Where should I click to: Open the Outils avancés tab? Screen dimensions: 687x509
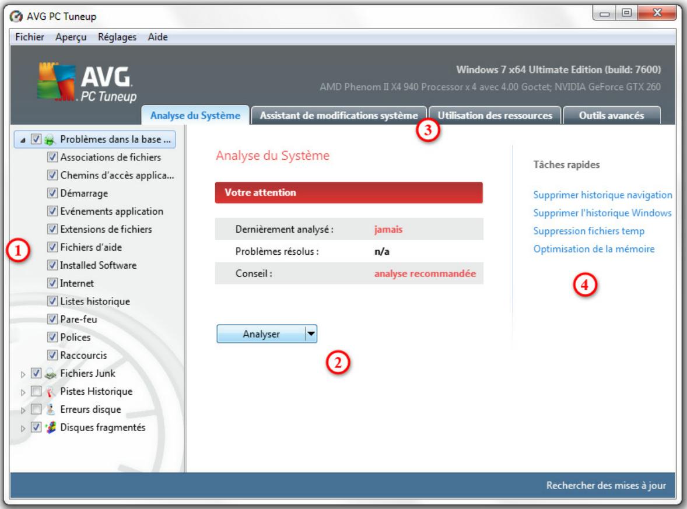(x=612, y=115)
